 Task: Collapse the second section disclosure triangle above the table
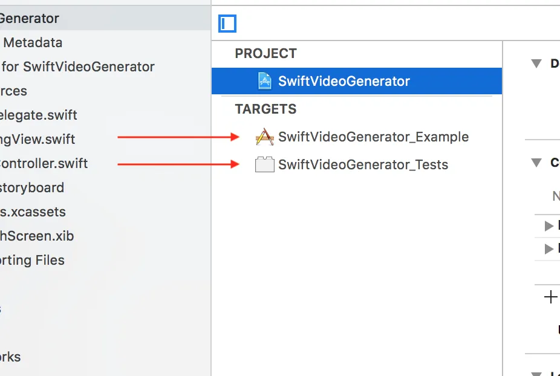pyautogui.click(x=536, y=162)
